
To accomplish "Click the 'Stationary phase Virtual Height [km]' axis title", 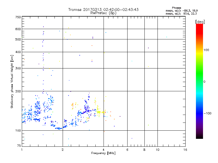I will (x=12, y=82).
